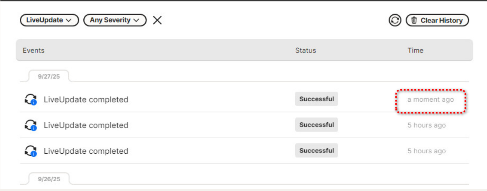Image resolution: width=487 pixels, height=191 pixels.
Task: Open the middle LiveUpdate completed event text
Action: point(86,125)
